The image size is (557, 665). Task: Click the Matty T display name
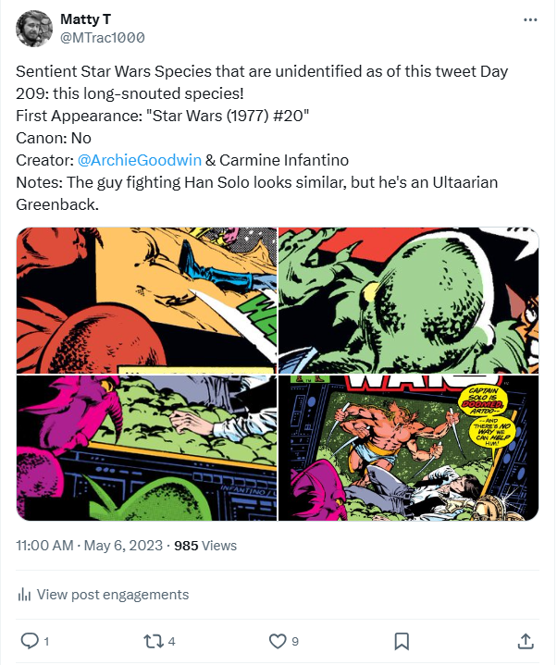click(87, 19)
